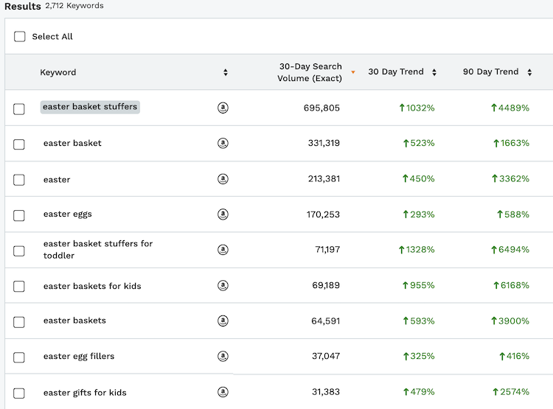Image resolution: width=553 pixels, height=409 pixels.
Task: Sort by Keyword column arrows
Action: tap(226, 72)
